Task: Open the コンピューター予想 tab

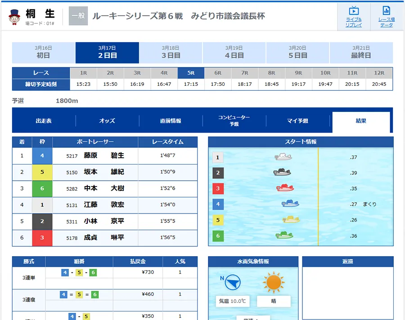Action: coord(234,121)
